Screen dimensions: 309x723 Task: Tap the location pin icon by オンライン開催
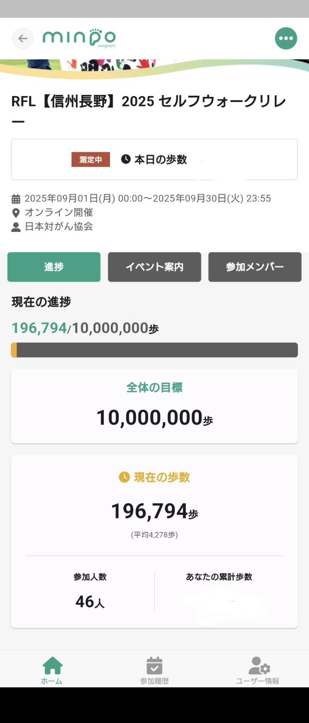16,213
